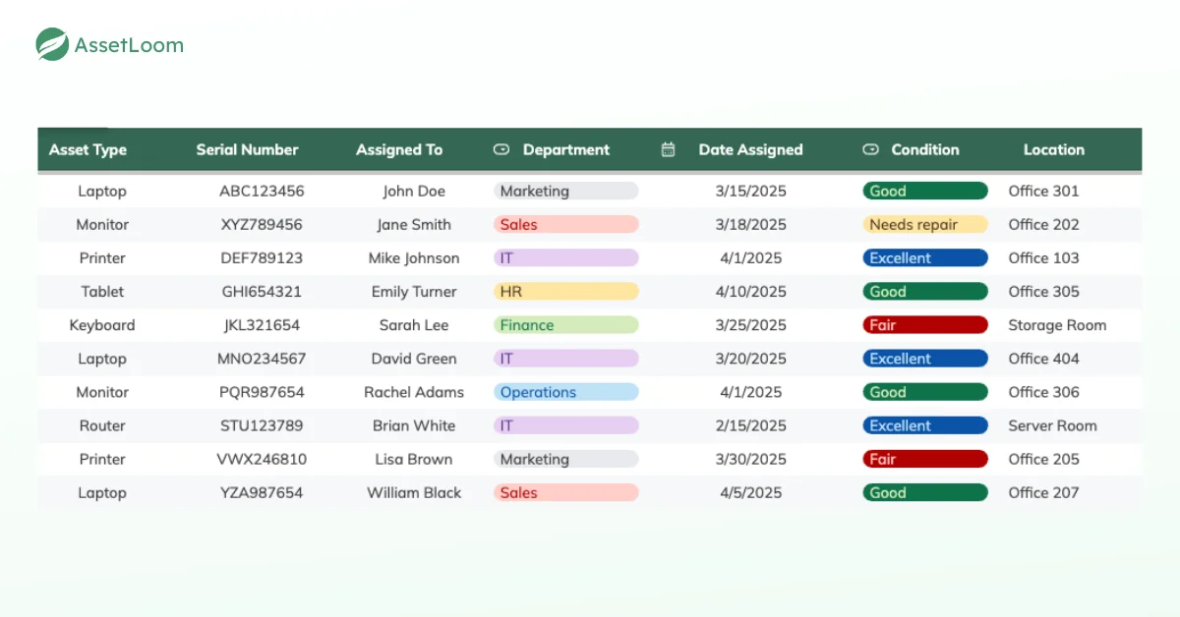The width and height of the screenshot is (1180, 617).
Task: Select the serial number cell STU123789
Action: 262,425
